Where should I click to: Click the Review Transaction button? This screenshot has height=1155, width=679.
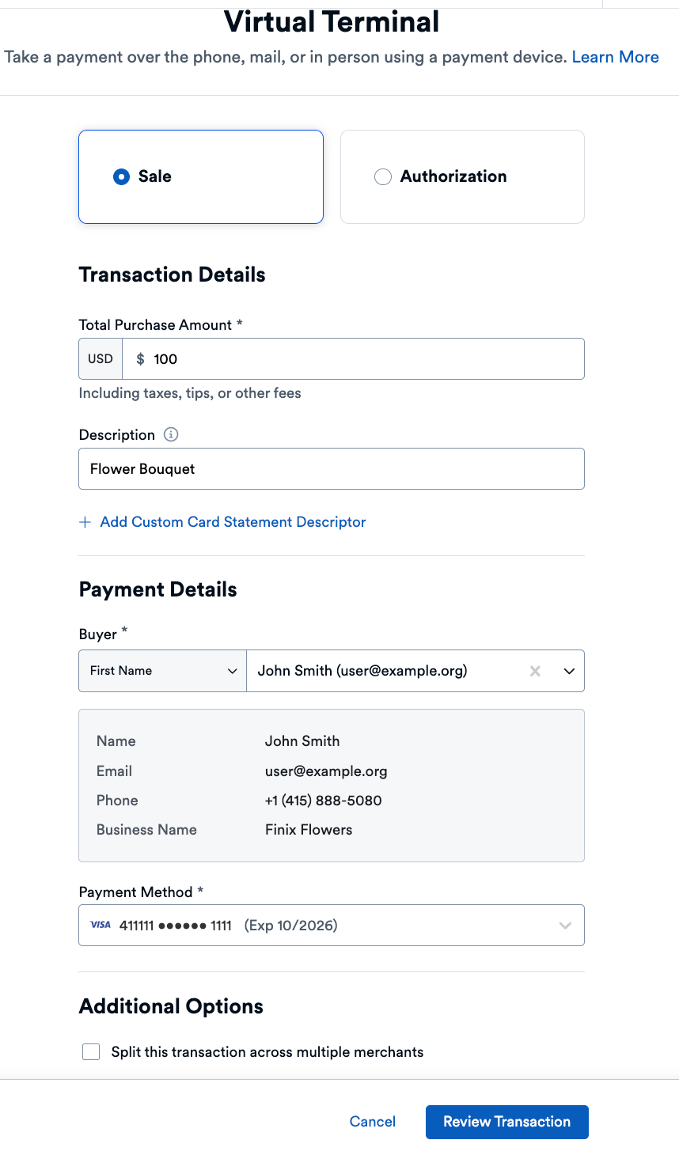click(506, 1121)
